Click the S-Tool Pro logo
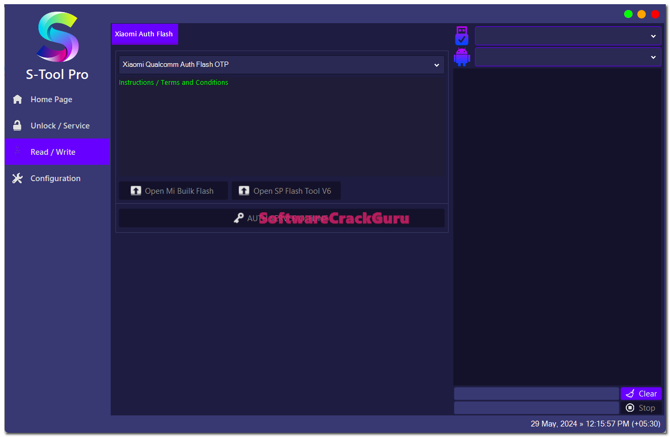This screenshot has width=670, height=437. coord(57,37)
